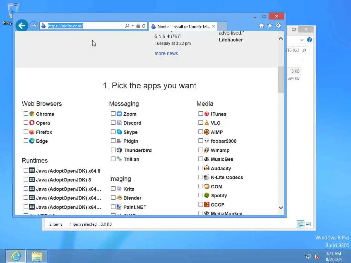Open Favorites star in browser
351x263 pixels.
[x=270, y=25]
